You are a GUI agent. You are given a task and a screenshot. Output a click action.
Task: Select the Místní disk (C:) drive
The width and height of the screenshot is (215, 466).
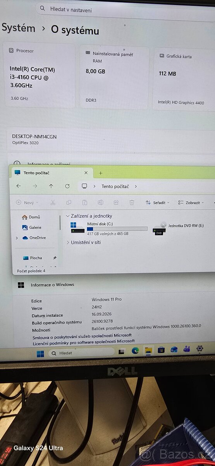[109, 229]
